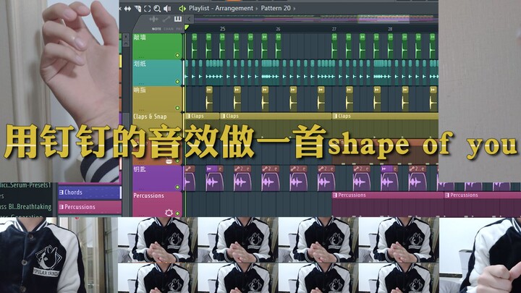This screenshot has height=293, width=521.
Task: Select Chords pattern in picker list
Action: click(90, 192)
